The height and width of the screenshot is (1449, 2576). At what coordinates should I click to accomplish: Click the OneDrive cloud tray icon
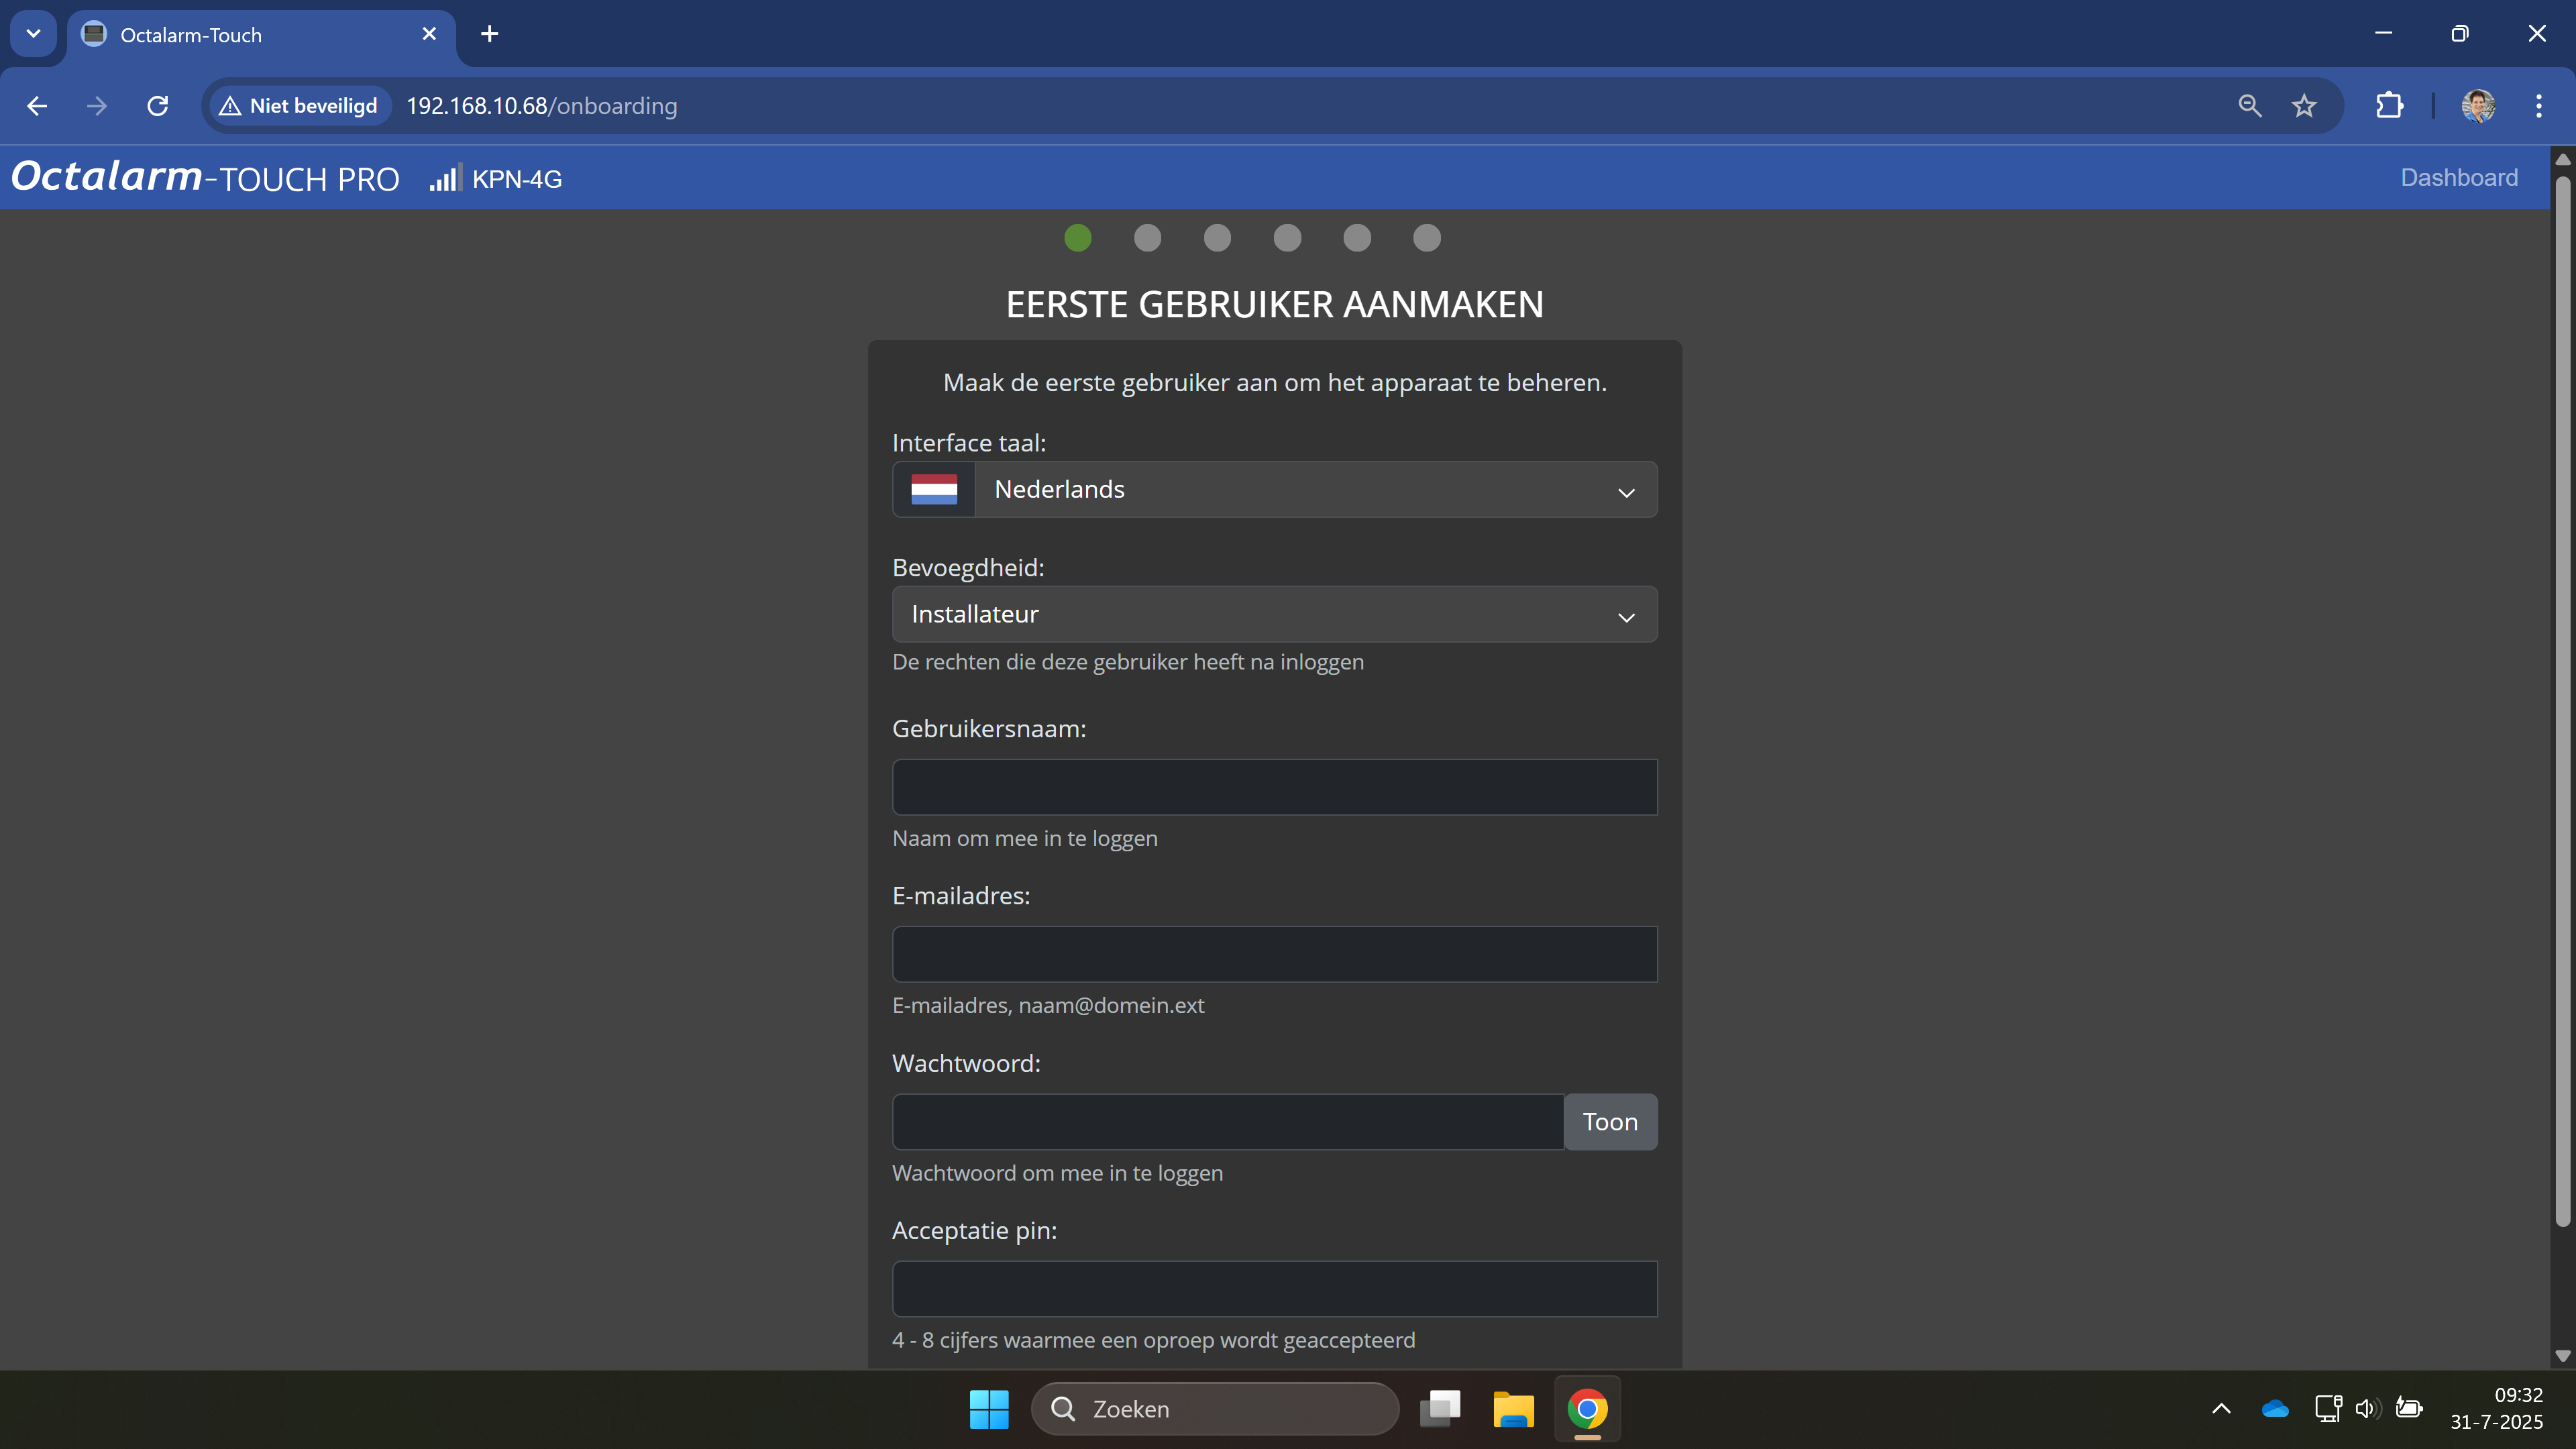pyautogui.click(x=2274, y=1409)
